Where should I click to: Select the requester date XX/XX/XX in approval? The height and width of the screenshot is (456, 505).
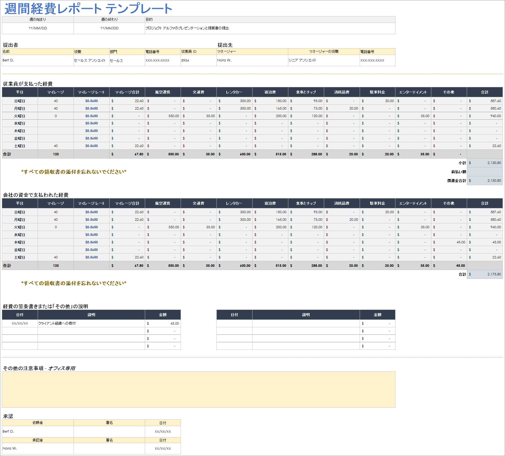point(163,432)
